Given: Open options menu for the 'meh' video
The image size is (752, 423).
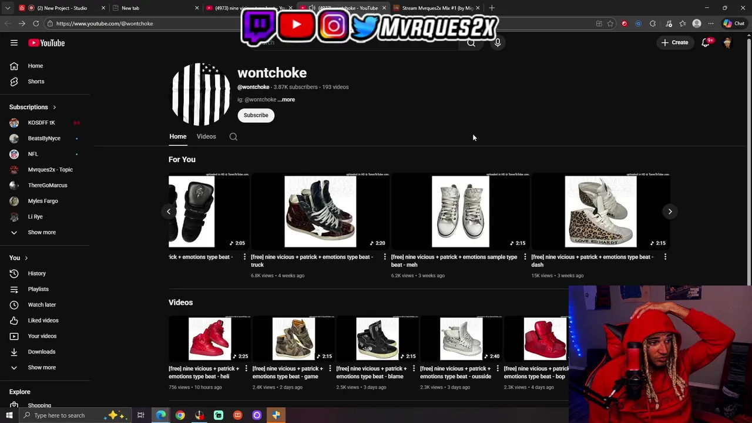Looking at the screenshot, I should 525,257.
